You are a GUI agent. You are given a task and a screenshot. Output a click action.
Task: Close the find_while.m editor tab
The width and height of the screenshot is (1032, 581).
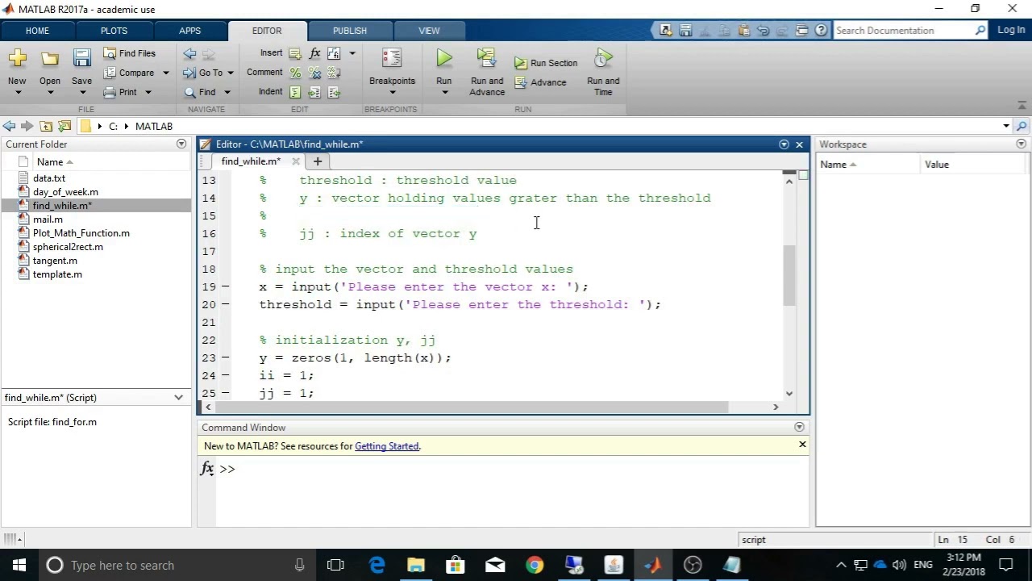tap(296, 161)
